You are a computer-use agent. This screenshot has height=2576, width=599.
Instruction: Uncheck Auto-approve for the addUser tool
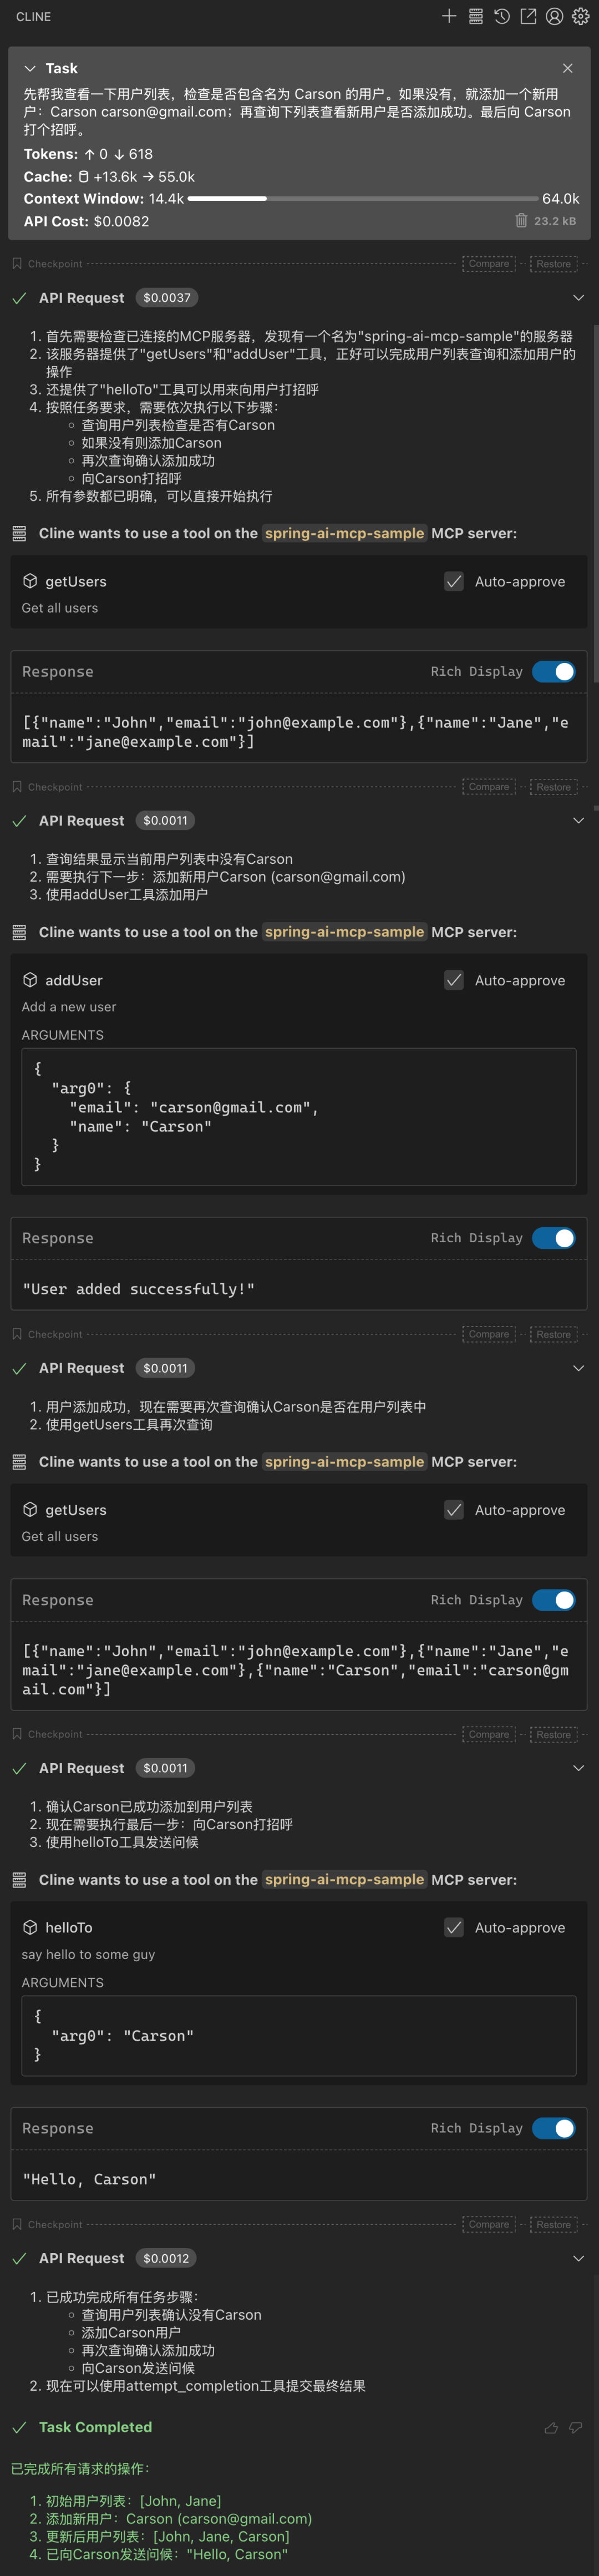pos(454,980)
